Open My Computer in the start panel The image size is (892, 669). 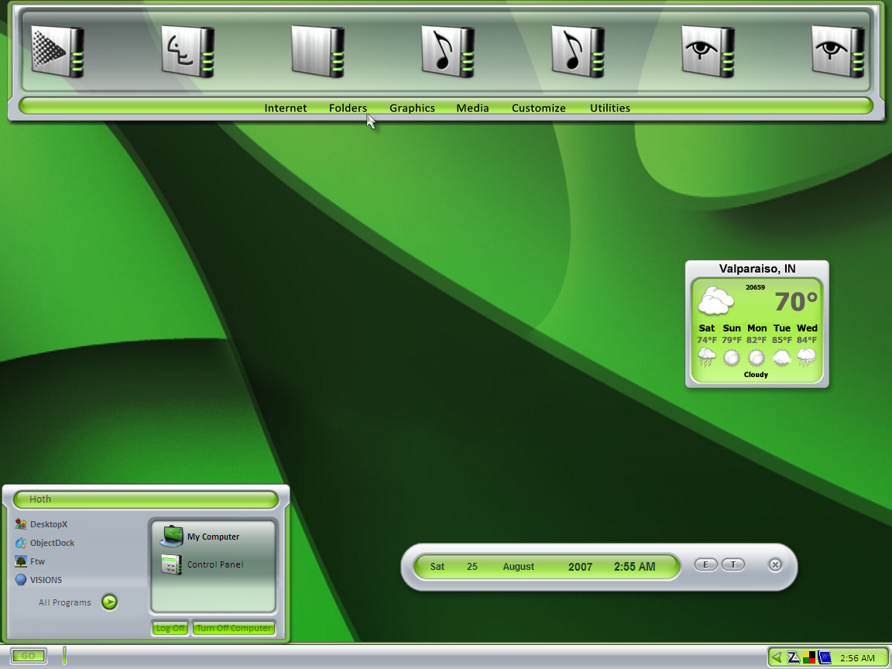[200, 537]
